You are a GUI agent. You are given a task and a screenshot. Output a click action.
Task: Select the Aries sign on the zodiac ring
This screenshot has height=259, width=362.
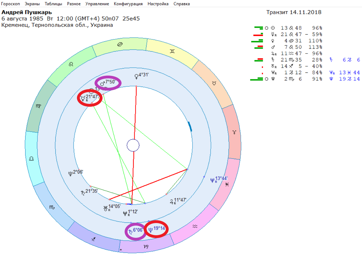(234, 132)
